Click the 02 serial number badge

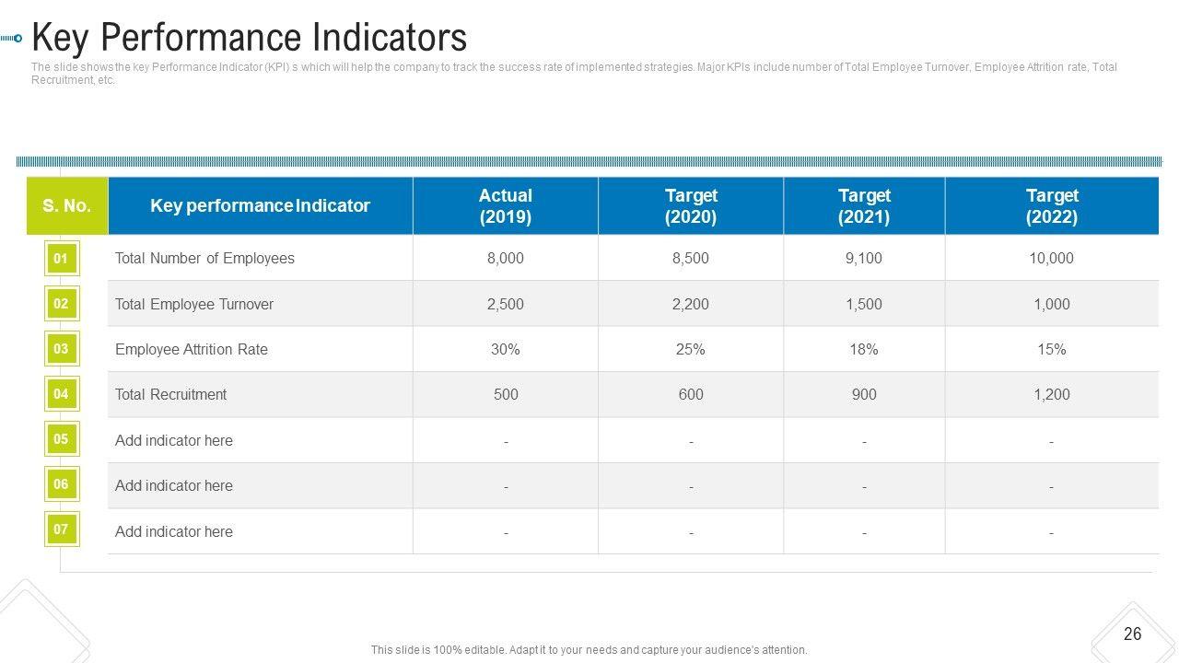[61, 304]
